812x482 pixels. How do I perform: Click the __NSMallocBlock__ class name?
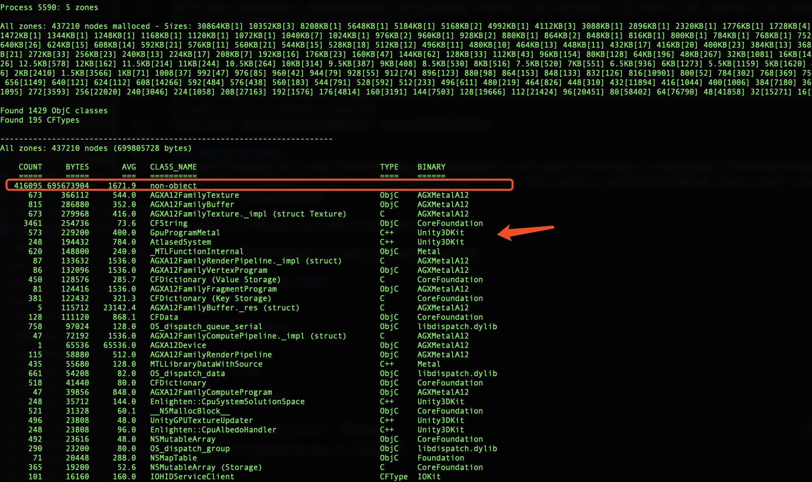pyautogui.click(x=190, y=411)
